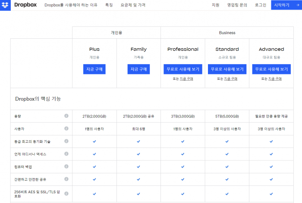Click 지금 구매 button under Plus
Screen dimensions: 302x203
[94, 69]
